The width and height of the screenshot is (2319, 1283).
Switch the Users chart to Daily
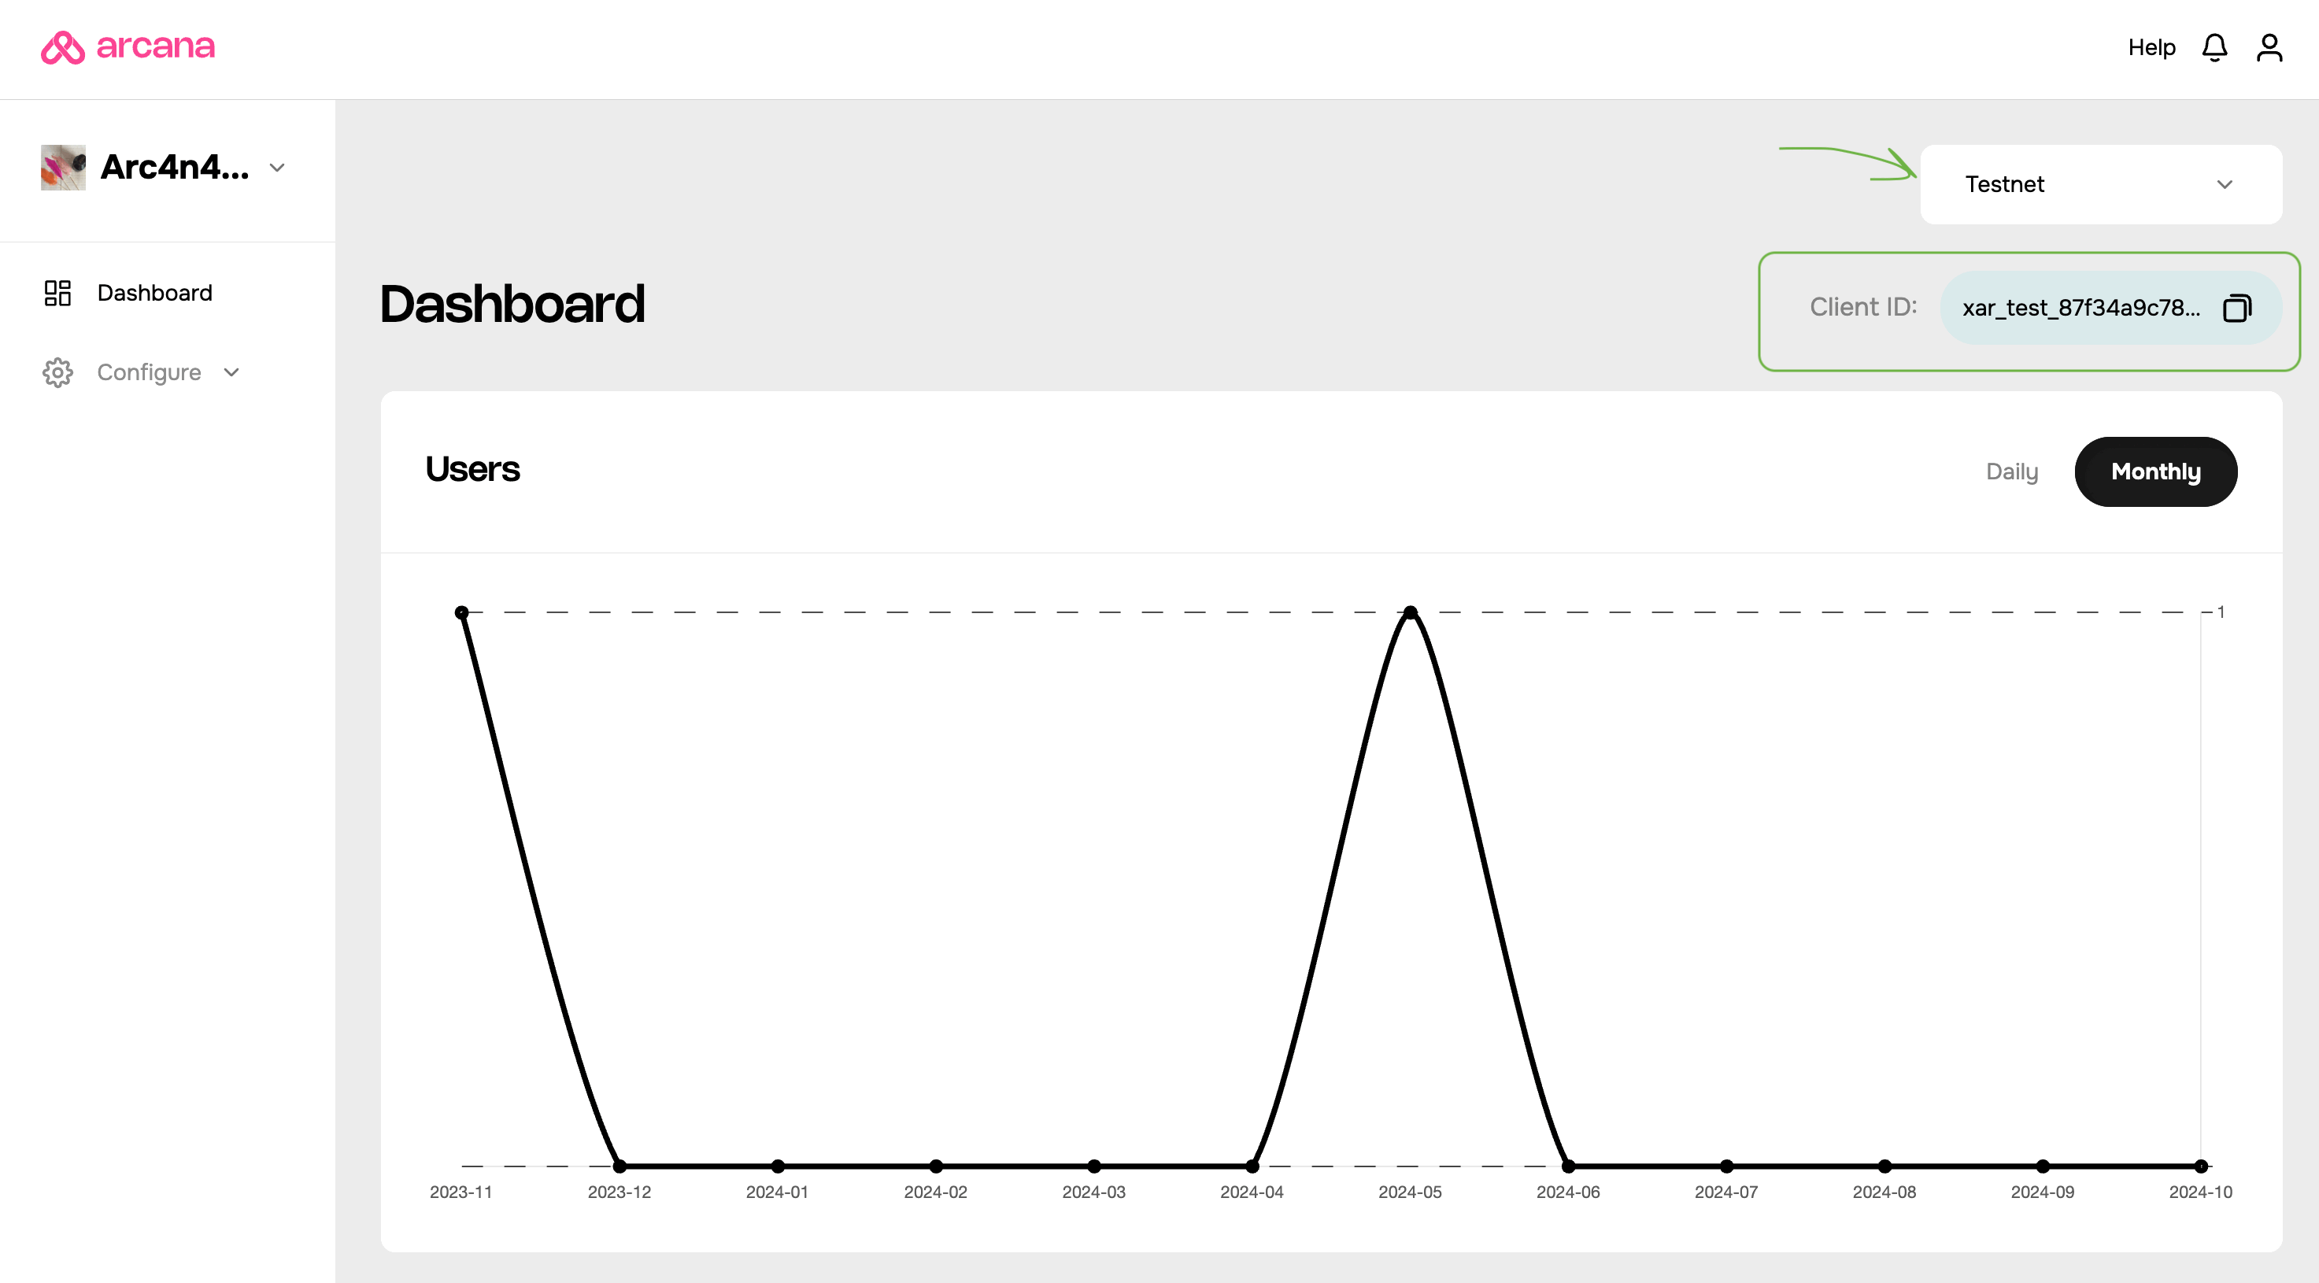tap(2011, 471)
